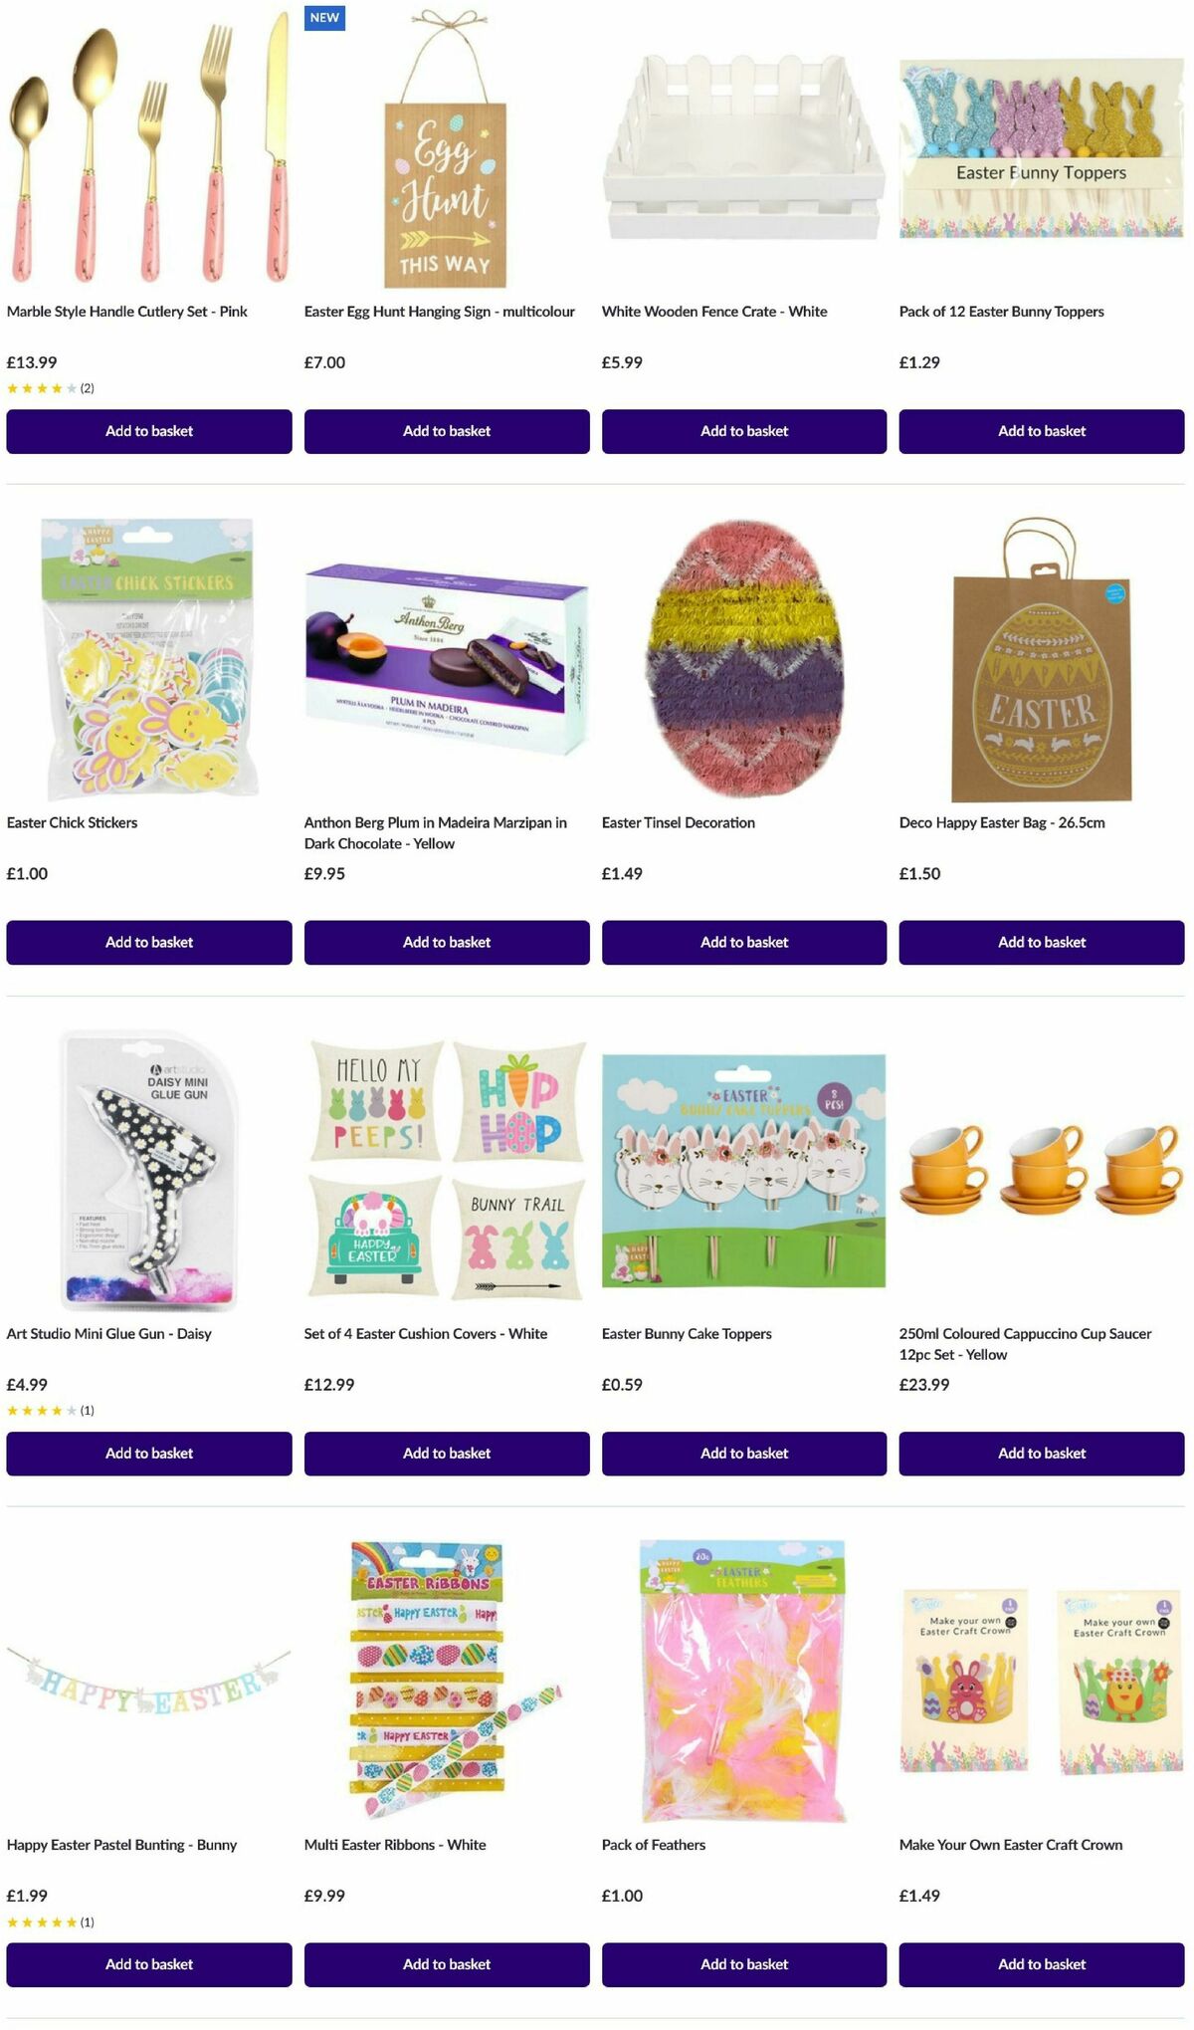Open the Deco Happy Easter Bag product page
Image resolution: width=1194 pixels, height=2030 pixels.
tap(1006, 822)
